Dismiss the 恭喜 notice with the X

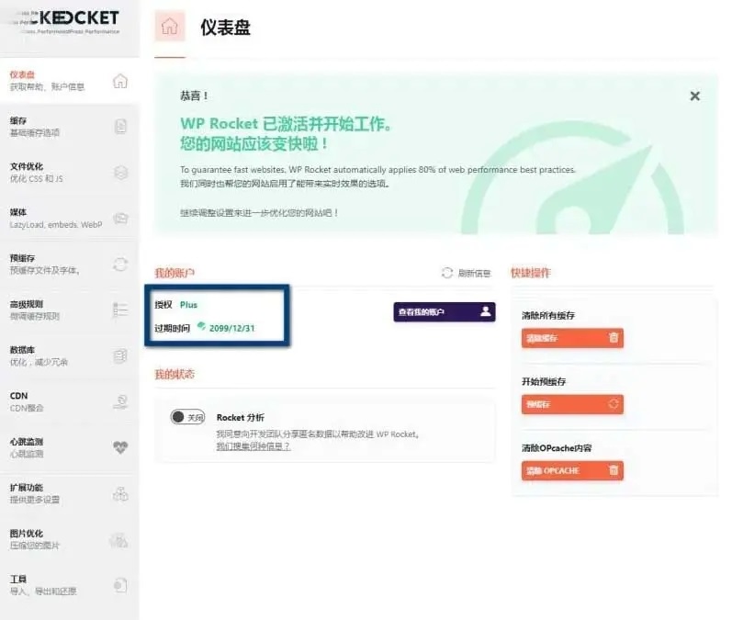tap(694, 96)
